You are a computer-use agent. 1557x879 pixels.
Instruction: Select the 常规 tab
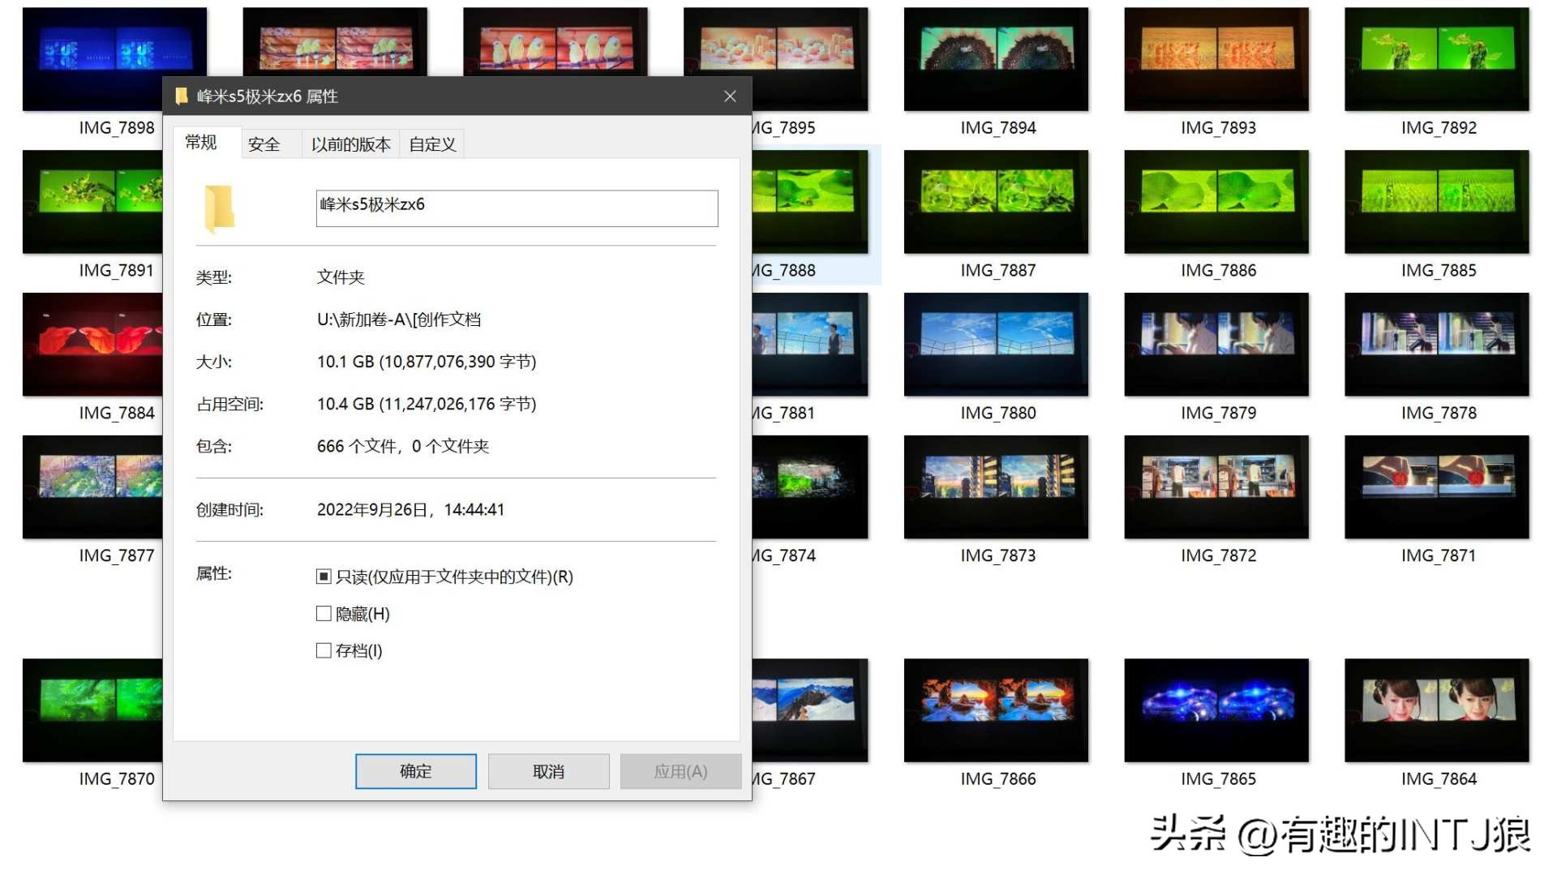click(x=202, y=143)
